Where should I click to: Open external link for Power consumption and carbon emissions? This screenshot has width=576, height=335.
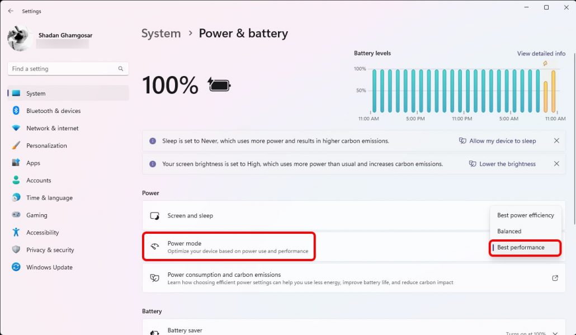(x=555, y=278)
